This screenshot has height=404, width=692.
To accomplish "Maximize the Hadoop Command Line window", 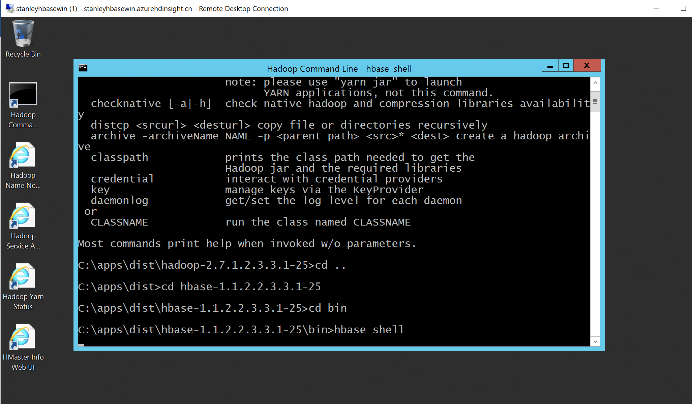I will [x=566, y=65].
